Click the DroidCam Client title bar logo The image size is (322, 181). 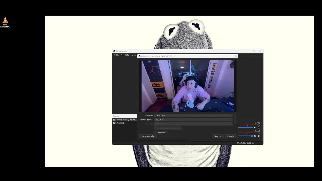(114, 51)
